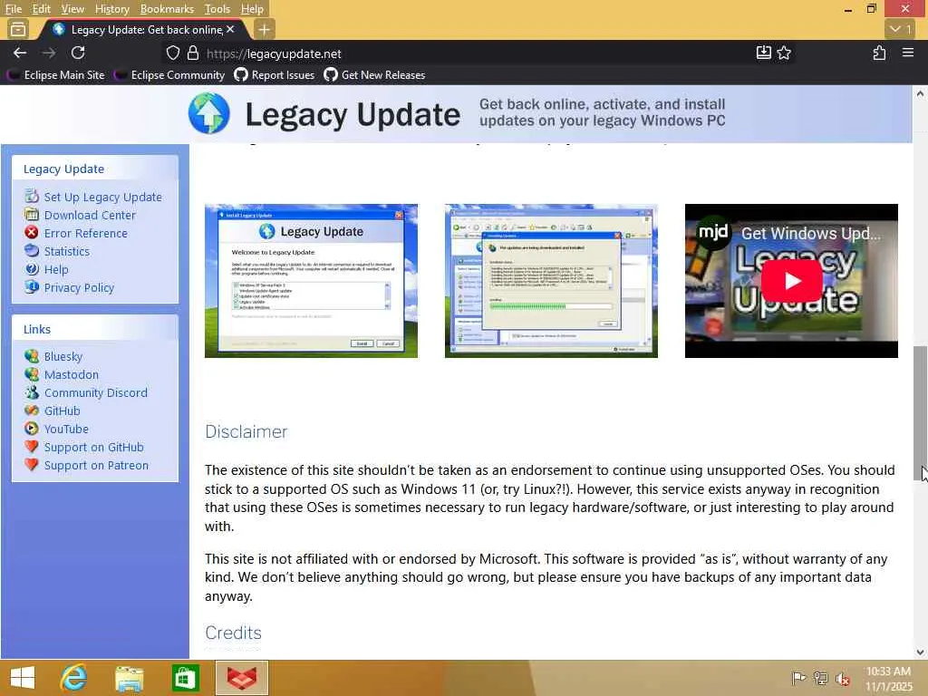This screenshot has height=696, width=928.
Task: Open the Extensions puzzle icon
Action: (x=879, y=53)
